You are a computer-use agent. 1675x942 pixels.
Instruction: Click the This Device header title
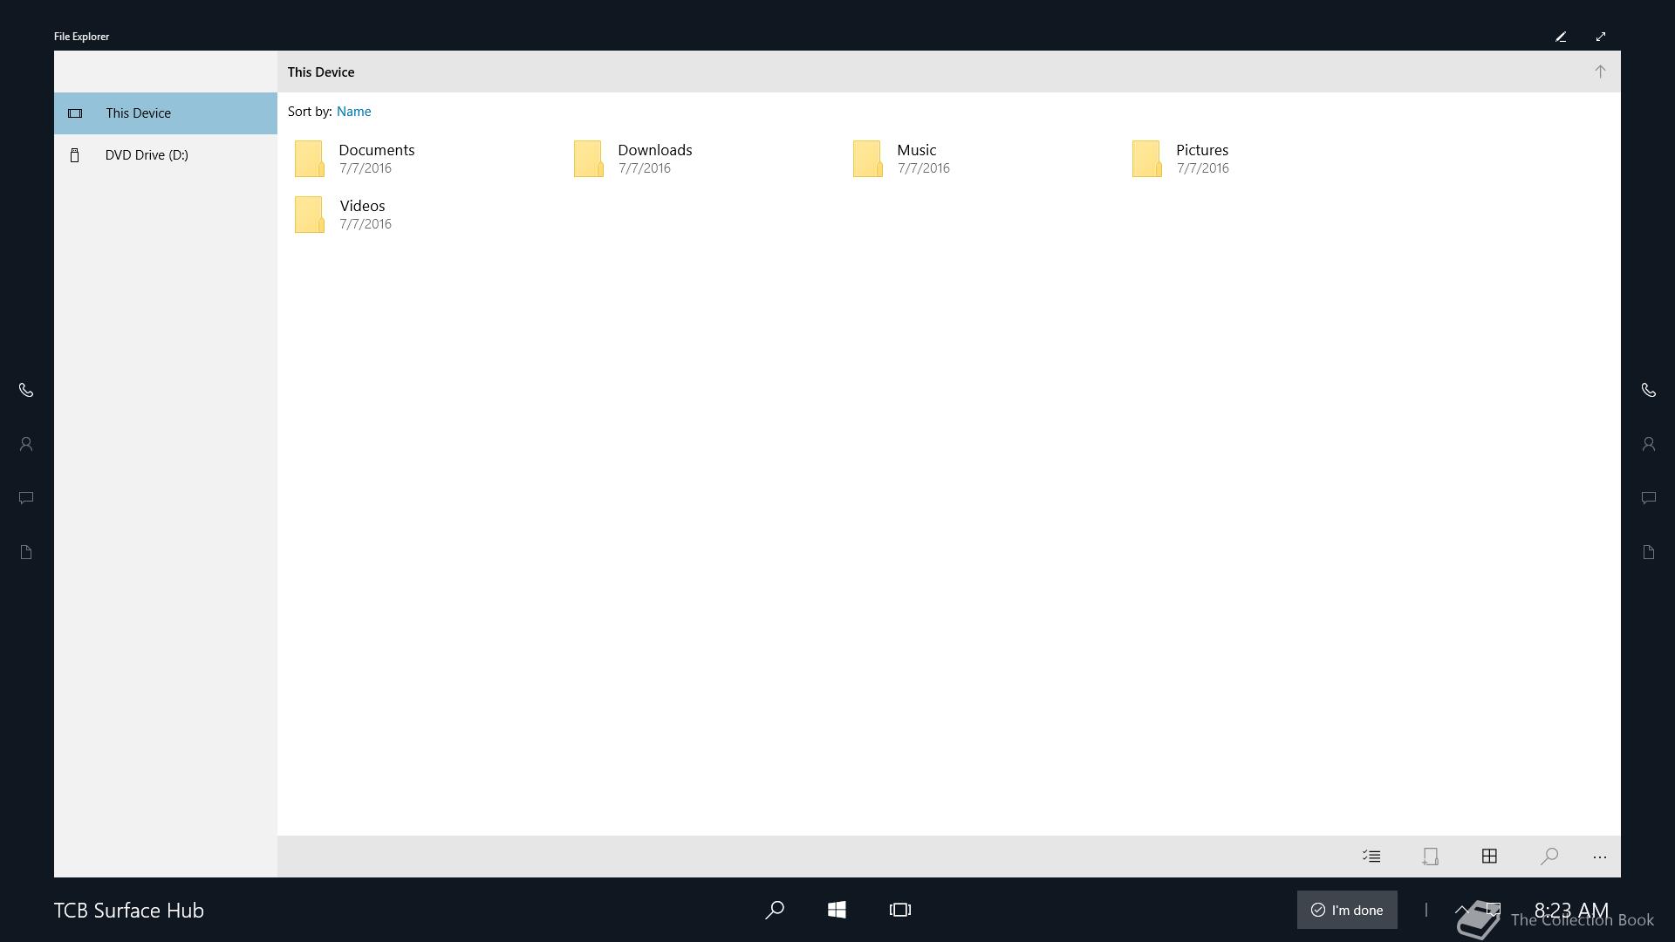[x=321, y=72]
